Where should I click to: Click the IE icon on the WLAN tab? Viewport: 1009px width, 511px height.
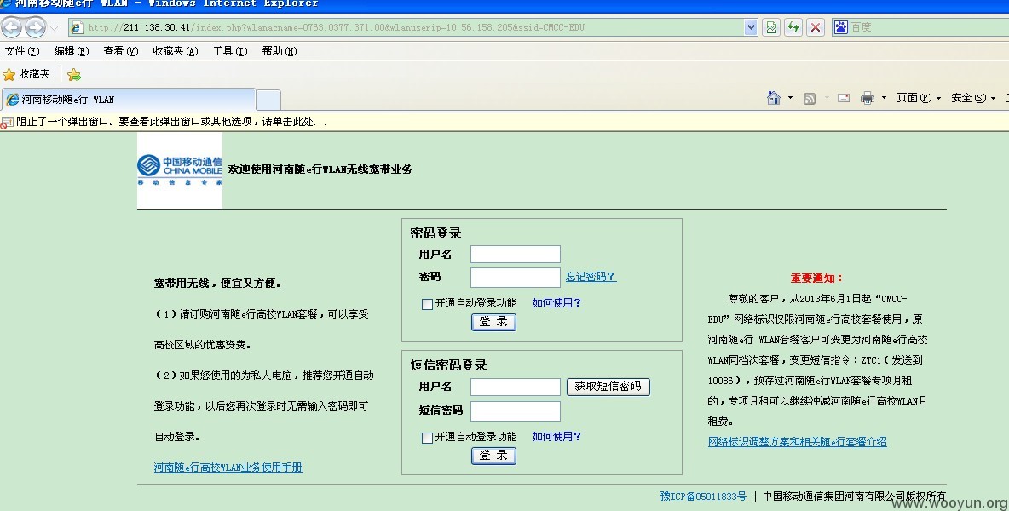12,100
